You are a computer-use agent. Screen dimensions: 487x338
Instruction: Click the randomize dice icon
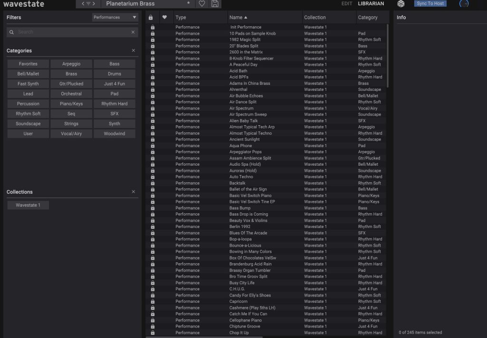[401, 4]
